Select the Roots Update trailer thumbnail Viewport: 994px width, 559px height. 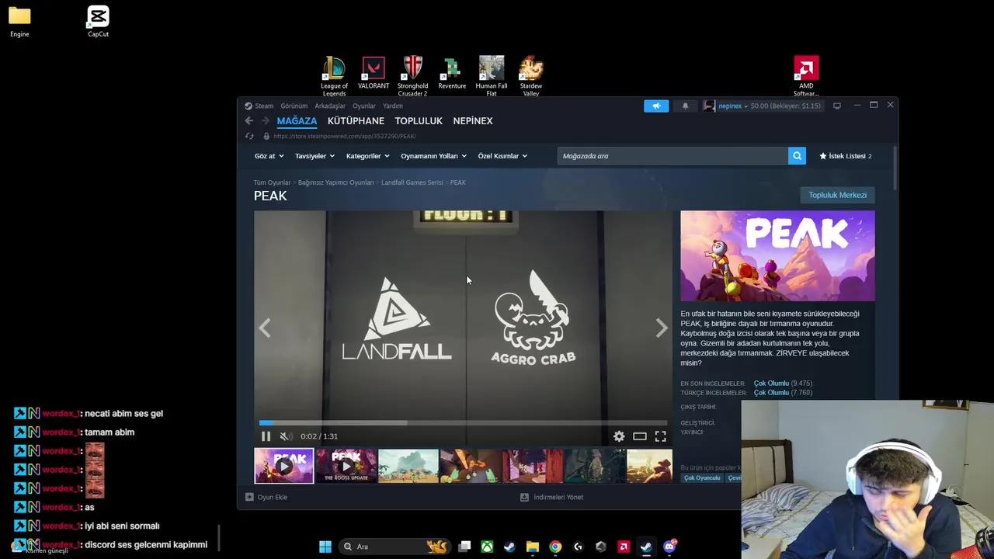(x=346, y=467)
